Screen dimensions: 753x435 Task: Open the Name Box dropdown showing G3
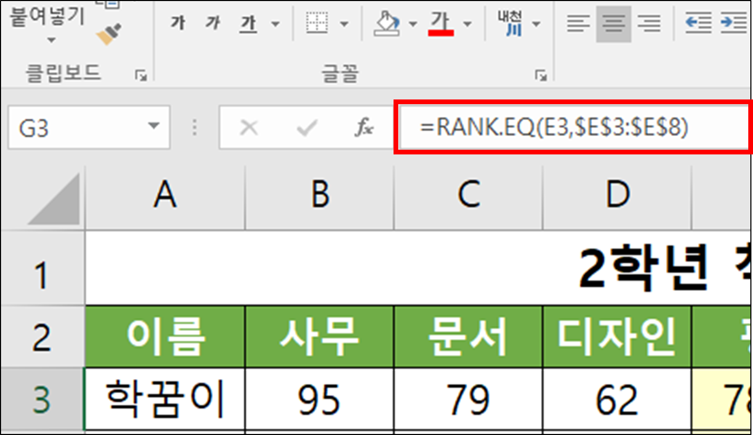point(155,126)
